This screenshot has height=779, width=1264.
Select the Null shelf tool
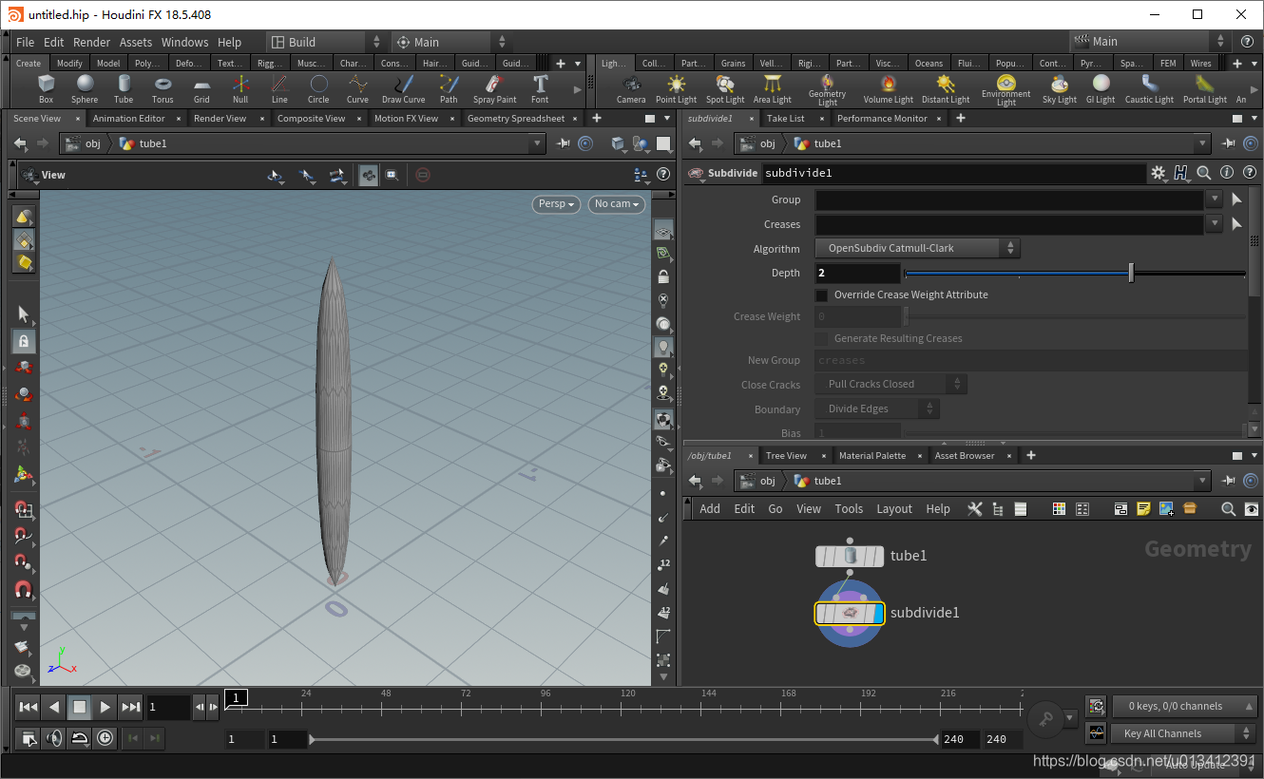(240, 89)
